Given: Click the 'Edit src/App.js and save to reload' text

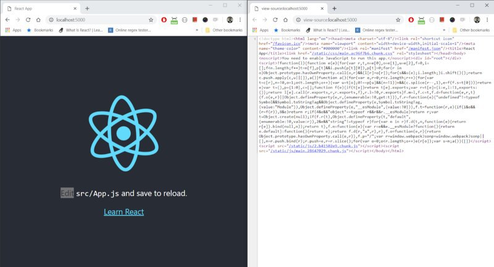Looking at the screenshot, I should click(124, 193).
